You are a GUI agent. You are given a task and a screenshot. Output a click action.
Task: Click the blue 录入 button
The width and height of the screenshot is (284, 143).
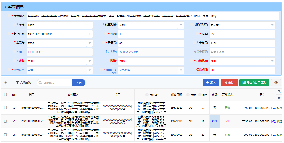point(211,83)
